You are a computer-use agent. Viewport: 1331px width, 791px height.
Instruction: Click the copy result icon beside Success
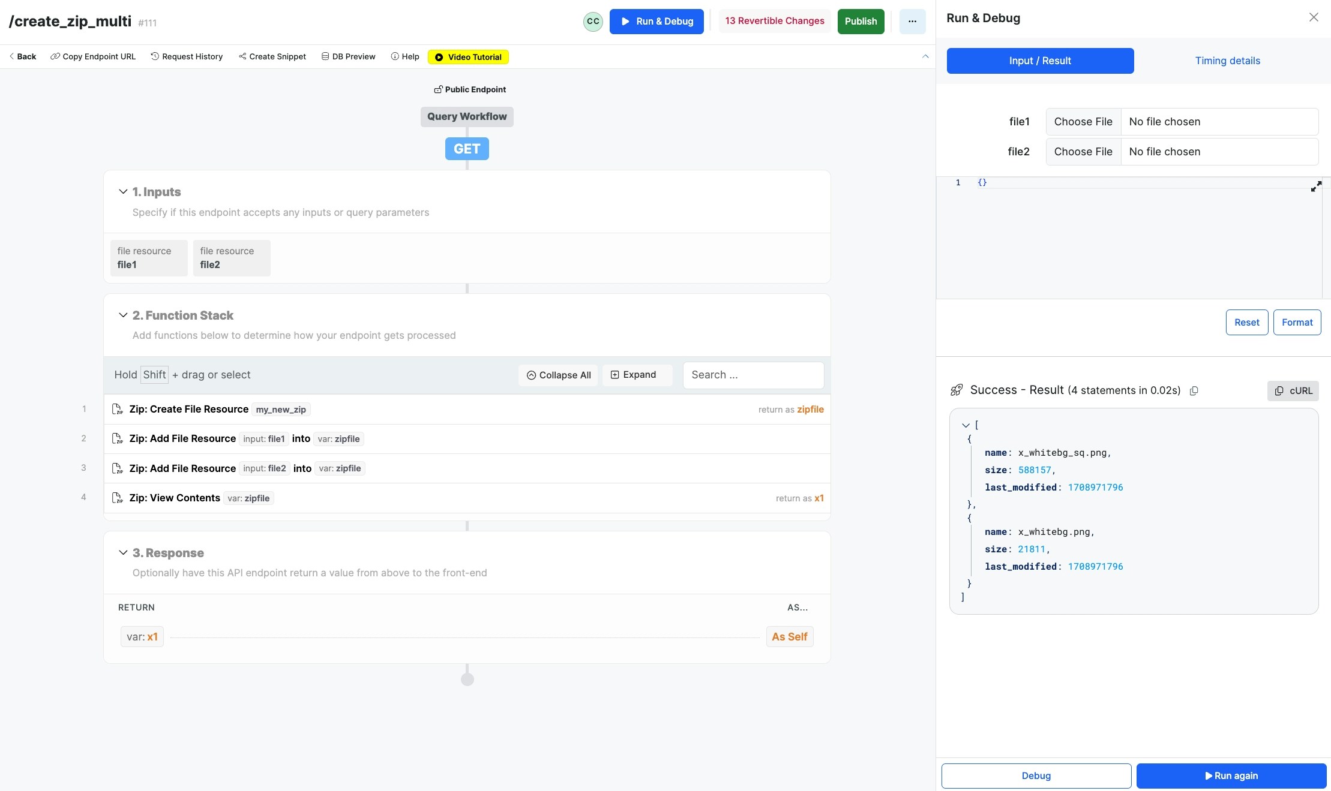point(1194,391)
